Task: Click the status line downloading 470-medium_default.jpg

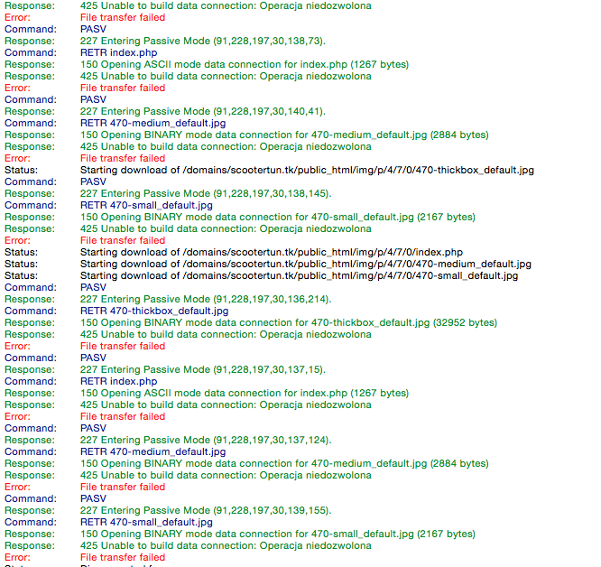Action: [306, 265]
